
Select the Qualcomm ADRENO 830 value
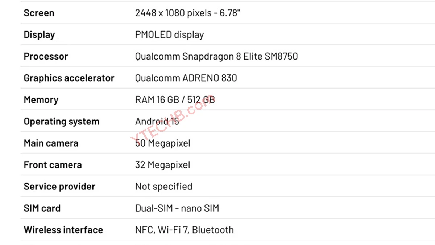(186, 78)
